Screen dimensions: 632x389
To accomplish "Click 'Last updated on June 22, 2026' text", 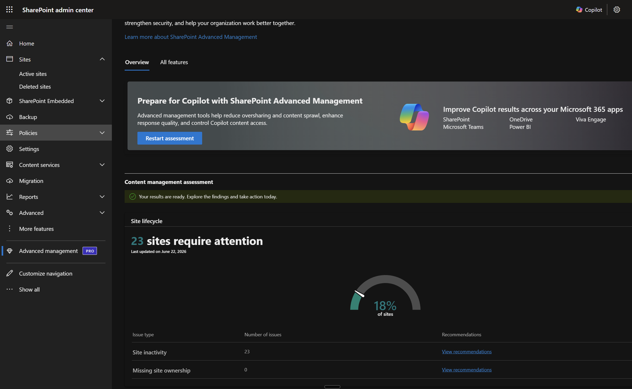I will coord(158,251).
